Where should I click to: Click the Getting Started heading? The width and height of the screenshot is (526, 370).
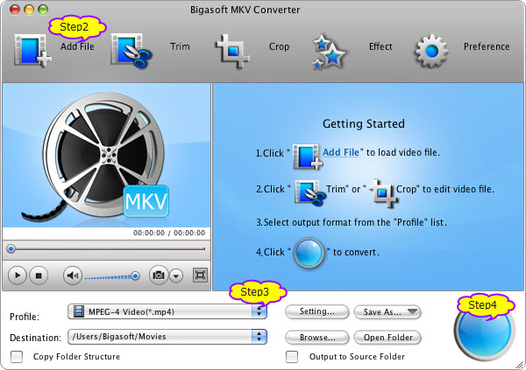[x=364, y=124]
